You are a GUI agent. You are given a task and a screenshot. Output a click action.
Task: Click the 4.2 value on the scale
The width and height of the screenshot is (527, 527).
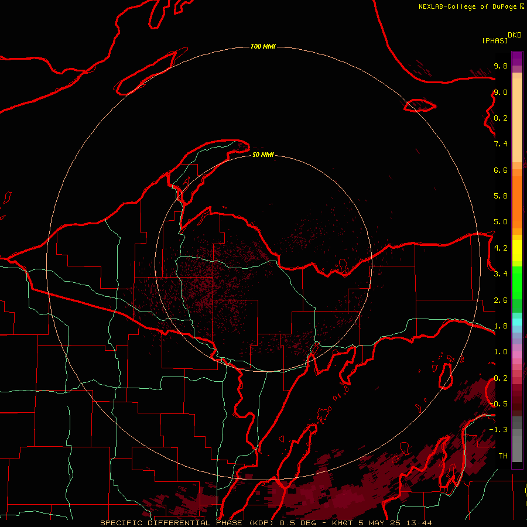(501, 248)
